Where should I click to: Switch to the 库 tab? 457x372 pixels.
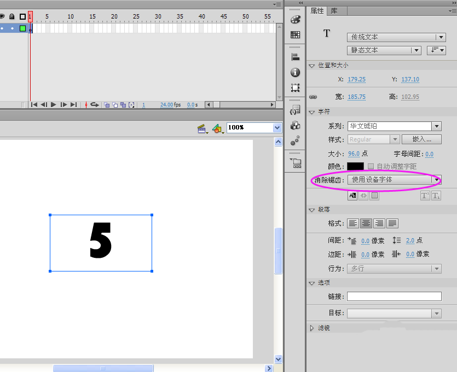tap(334, 11)
